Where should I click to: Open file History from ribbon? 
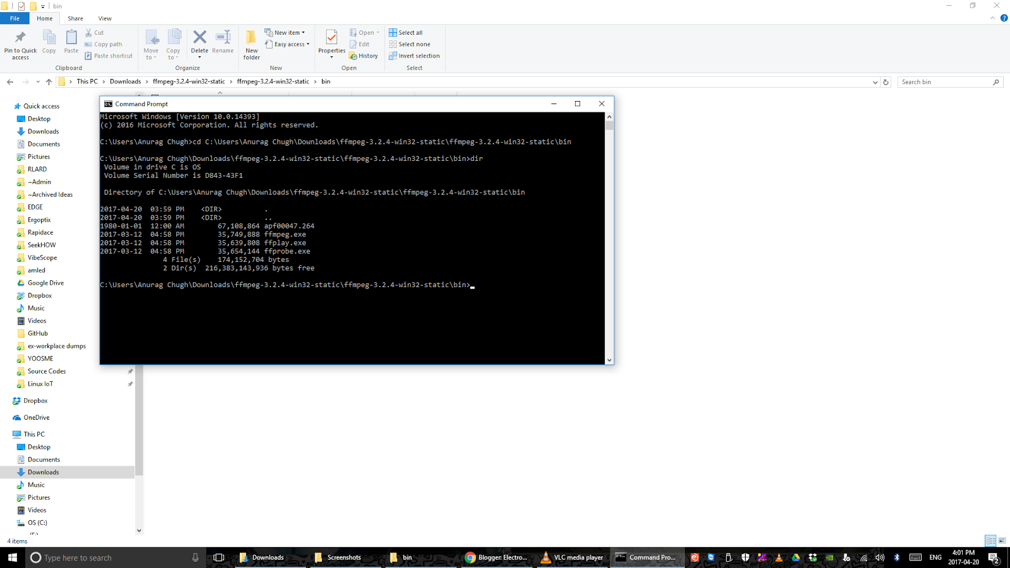click(364, 56)
